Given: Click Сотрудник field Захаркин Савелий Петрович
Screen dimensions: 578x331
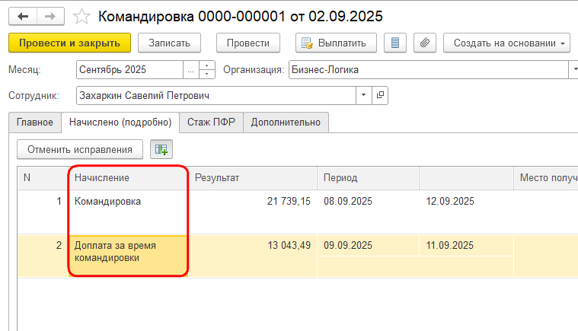Looking at the screenshot, I should point(216,95).
